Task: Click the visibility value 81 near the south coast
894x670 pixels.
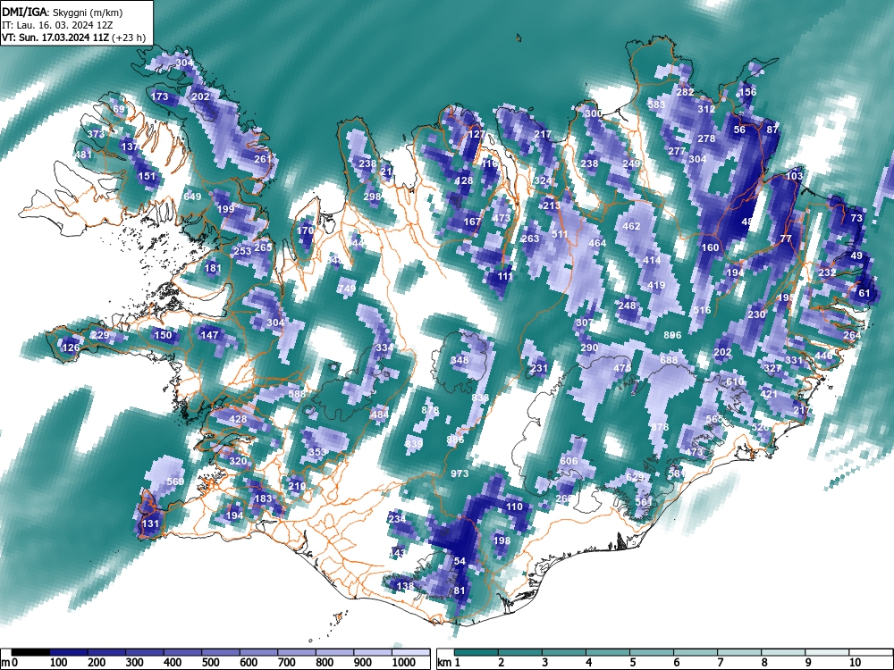Action: pos(460,590)
